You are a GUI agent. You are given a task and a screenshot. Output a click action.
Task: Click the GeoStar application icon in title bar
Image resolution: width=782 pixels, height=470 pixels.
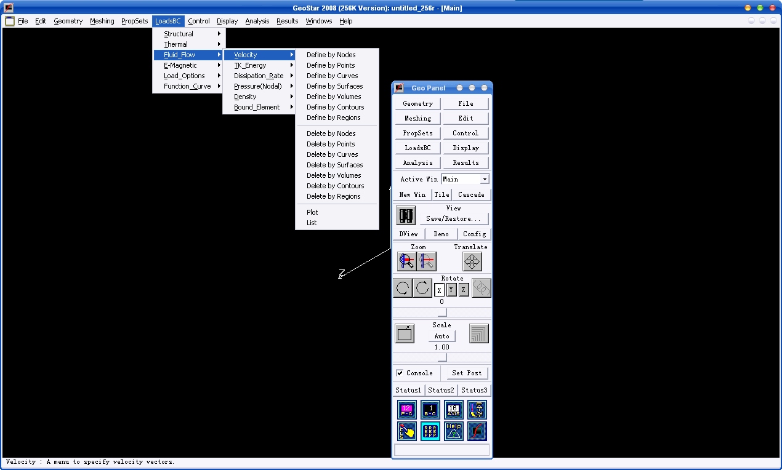pos(9,8)
